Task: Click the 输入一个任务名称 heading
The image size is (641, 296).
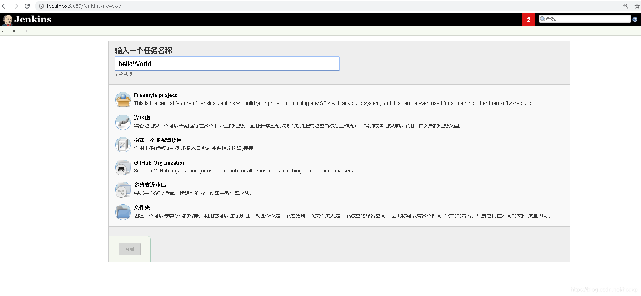Action: click(144, 50)
